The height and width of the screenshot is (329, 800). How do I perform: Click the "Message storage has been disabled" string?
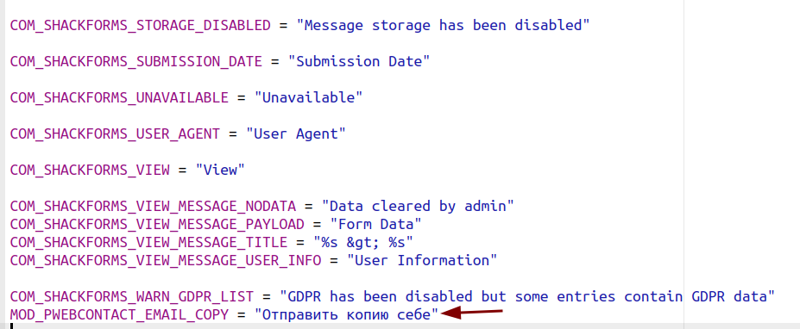click(x=443, y=25)
